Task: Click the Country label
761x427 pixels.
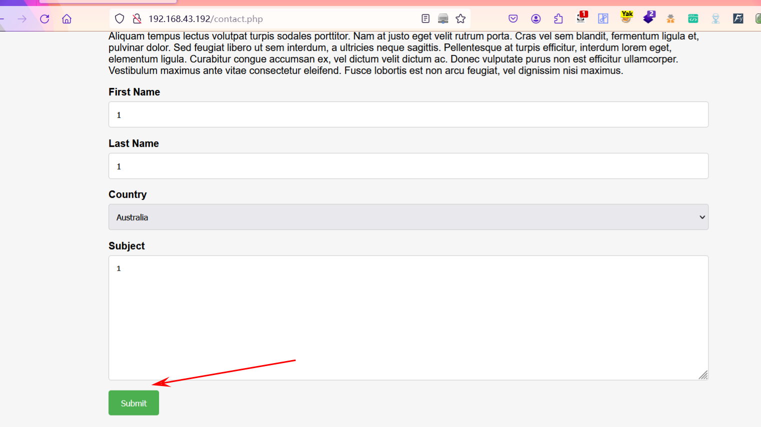Action: point(127,194)
